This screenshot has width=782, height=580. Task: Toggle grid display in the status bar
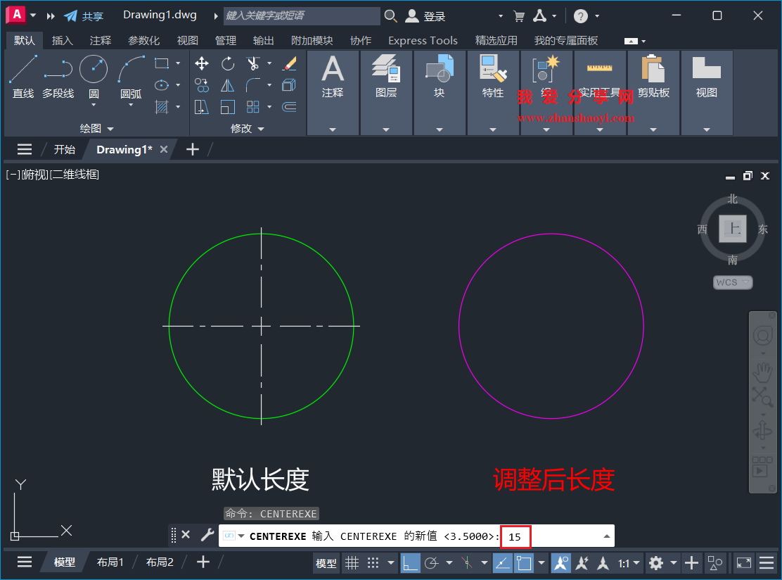pyautogui.click(x=352, y=563)
